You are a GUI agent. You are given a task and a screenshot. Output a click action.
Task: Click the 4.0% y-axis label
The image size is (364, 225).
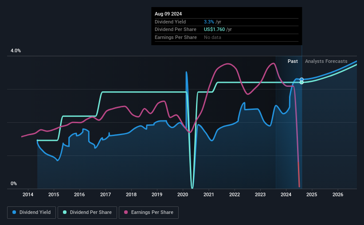click(16, 50)
